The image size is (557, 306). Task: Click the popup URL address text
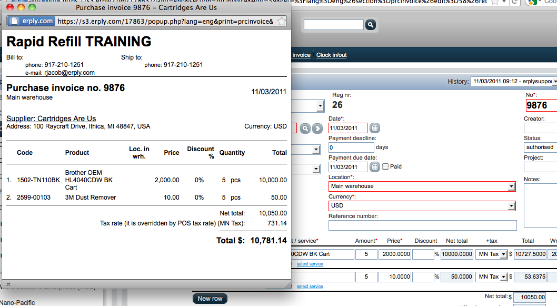click(x=165, y=21)
